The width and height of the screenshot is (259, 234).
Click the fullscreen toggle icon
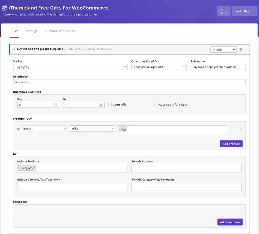click(x=224, y=11)
